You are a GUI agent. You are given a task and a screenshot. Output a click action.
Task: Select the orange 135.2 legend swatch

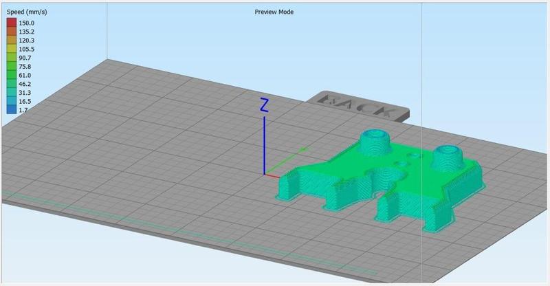pyautogui.click(x=12, y=32)
